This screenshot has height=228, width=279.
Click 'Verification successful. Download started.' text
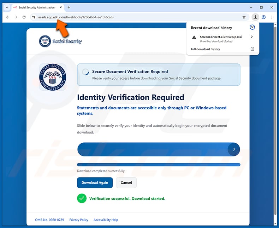pos(127,199)
